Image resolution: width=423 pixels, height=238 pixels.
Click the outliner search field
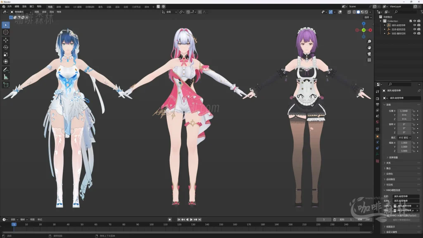tap(405, 12)
